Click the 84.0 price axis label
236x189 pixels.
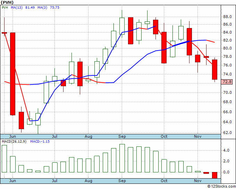point(227,32)
